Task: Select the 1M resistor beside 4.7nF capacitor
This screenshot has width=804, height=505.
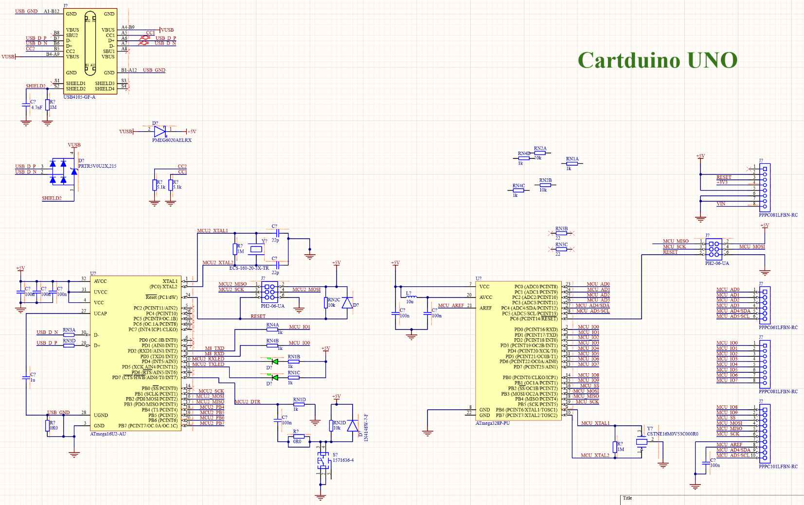Action: coord(47,105)
